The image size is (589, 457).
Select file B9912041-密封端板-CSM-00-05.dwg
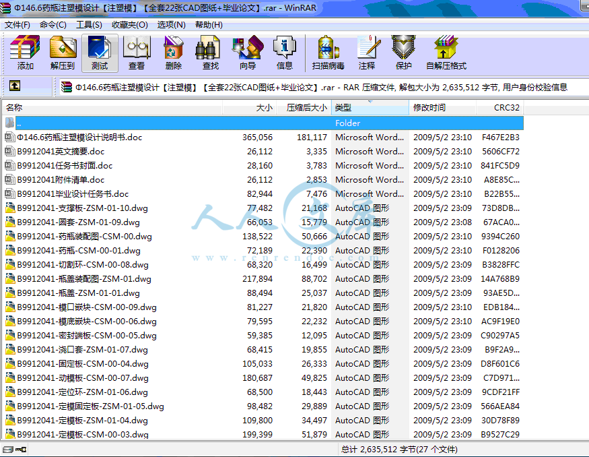(87, 336)
